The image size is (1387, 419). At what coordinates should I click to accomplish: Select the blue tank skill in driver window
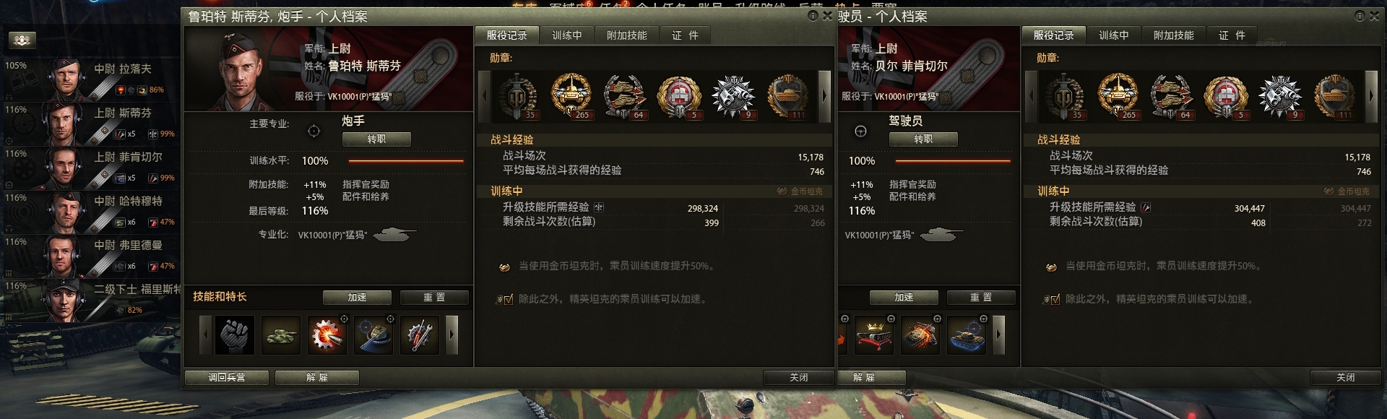(x=967, y=335)
